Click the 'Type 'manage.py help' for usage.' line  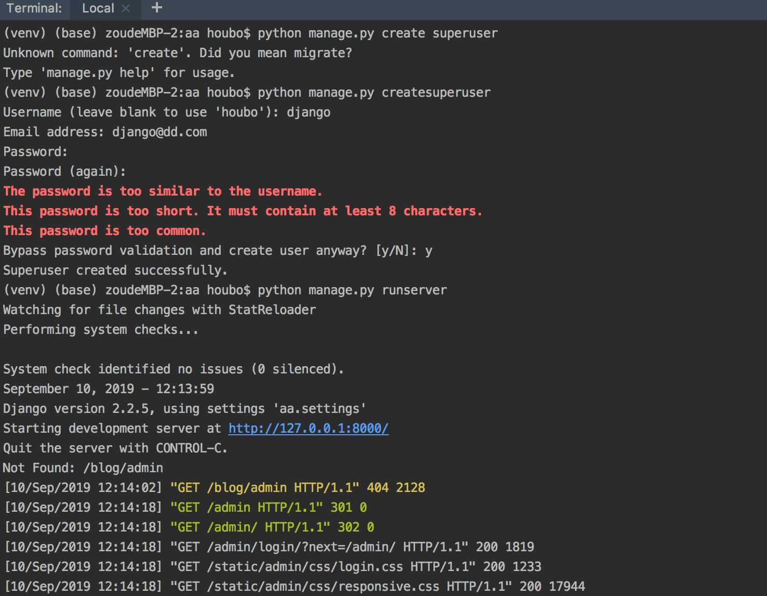coord(119,73)
